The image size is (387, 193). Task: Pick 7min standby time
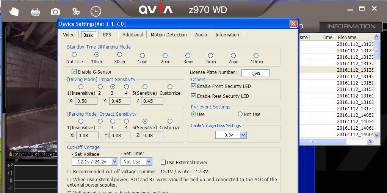click(x=233, y=55)
